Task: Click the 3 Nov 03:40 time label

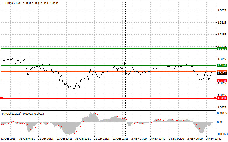Action: pos(158,139)
